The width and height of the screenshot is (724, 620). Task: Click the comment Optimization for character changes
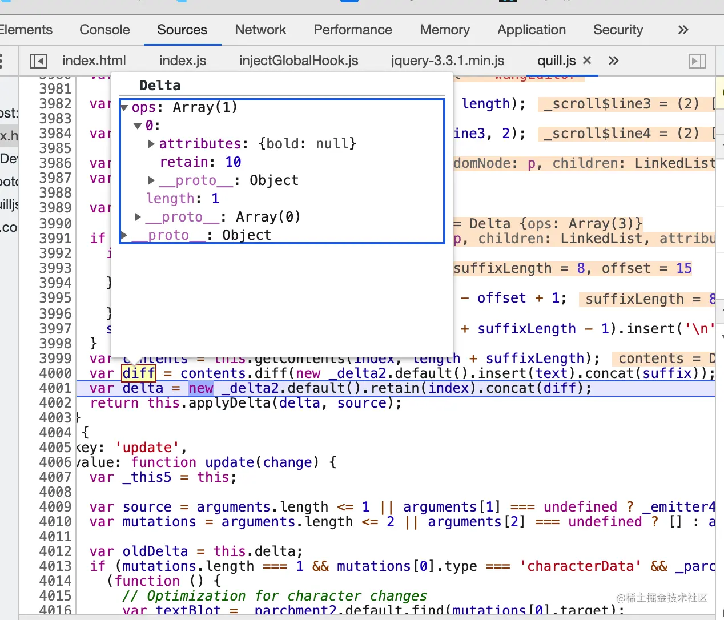pyautogui.click(x=275, y=596)
